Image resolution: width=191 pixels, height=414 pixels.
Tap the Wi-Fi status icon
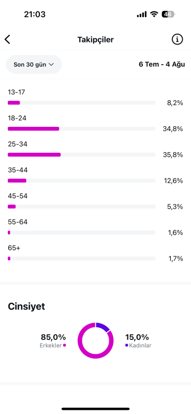tap(154, 14)
